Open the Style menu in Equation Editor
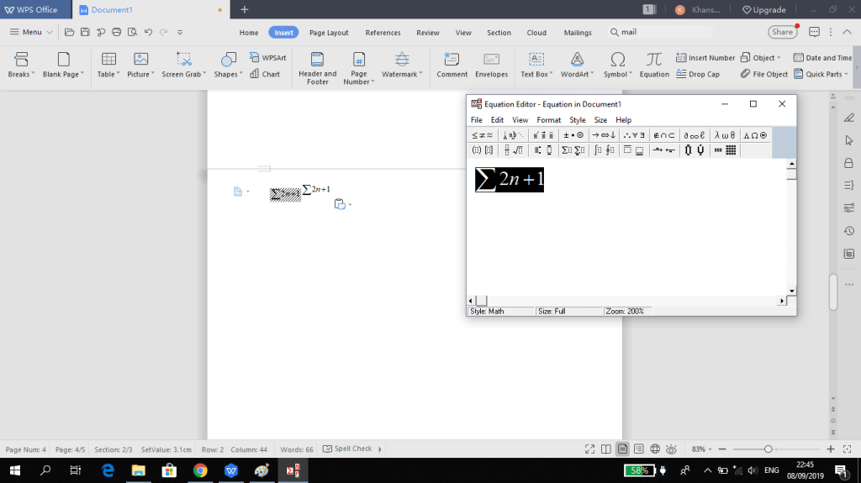This screenshot has height=483, width=861. [577, 120]
